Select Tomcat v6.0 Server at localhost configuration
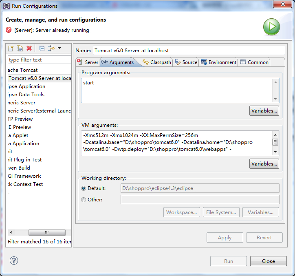 tap(40, 78)
